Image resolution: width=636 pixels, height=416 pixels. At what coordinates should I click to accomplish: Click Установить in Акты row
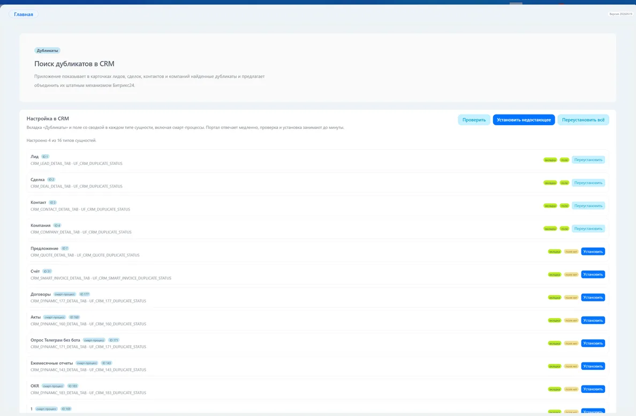[x=593, y=320]
